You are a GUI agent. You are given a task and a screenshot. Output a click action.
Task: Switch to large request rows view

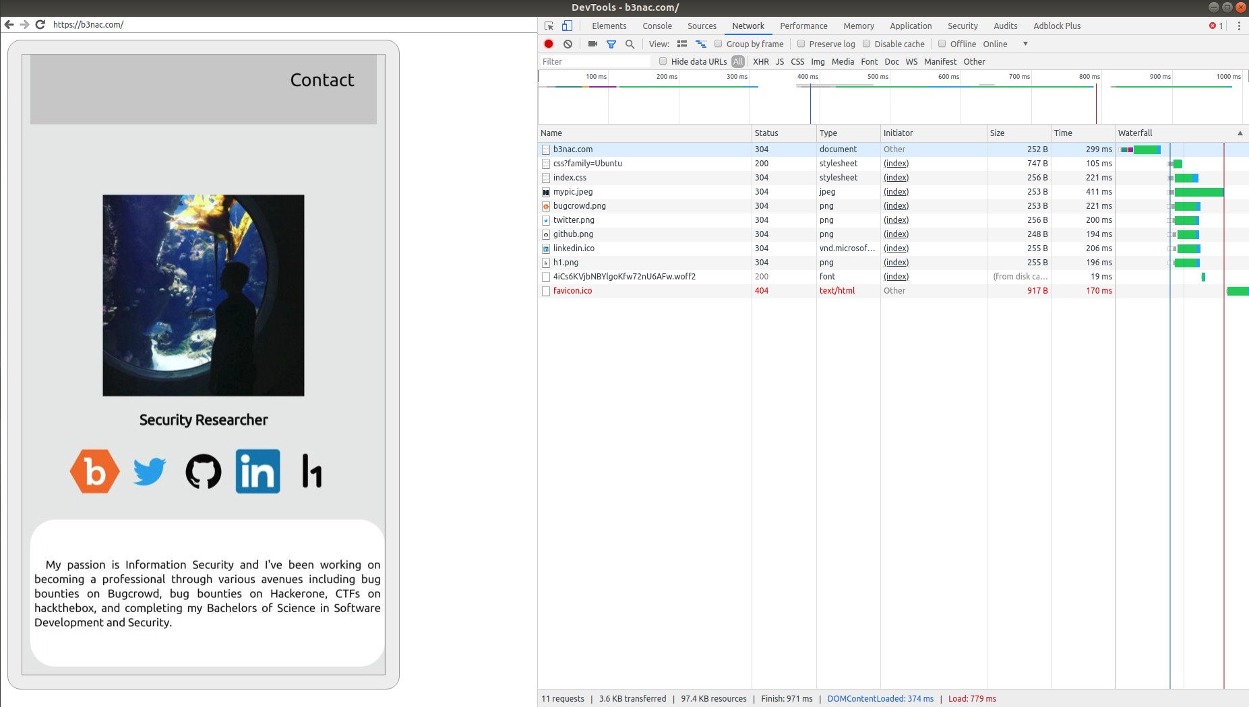[x=682, y=44]
